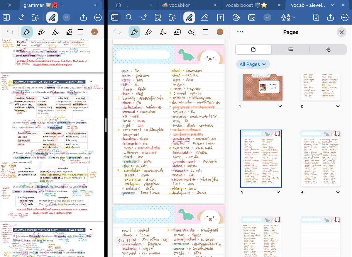Image resolution: width=352 pixels, height=257 pixels.
Task: Open the pen color swatch in the vocab window
Action: pos(220,32)
